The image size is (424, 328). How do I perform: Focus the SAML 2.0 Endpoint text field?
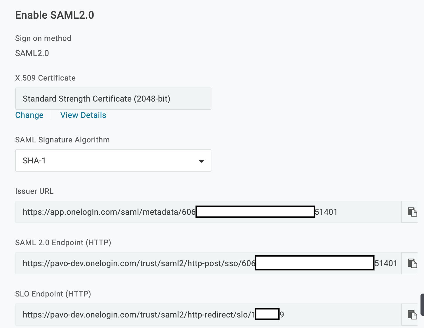click(x=208, y=263)
